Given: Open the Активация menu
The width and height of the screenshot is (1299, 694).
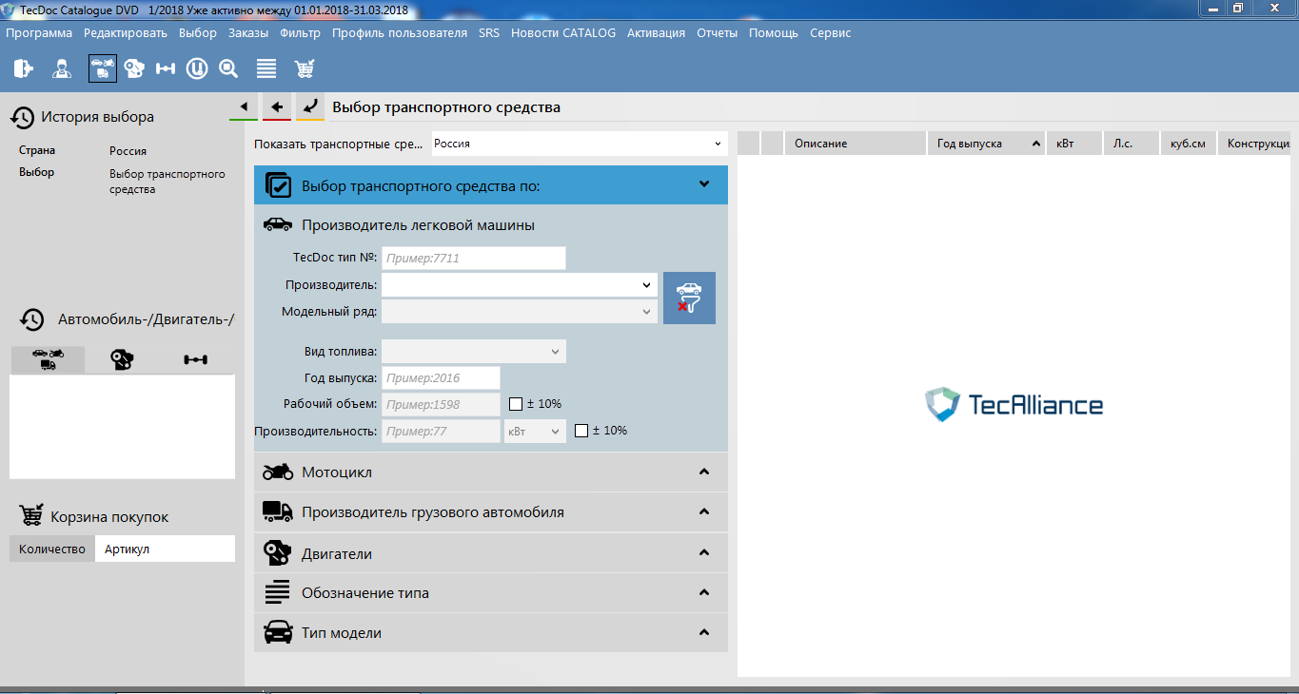Looking at the screenshot, I should [656, 32].
